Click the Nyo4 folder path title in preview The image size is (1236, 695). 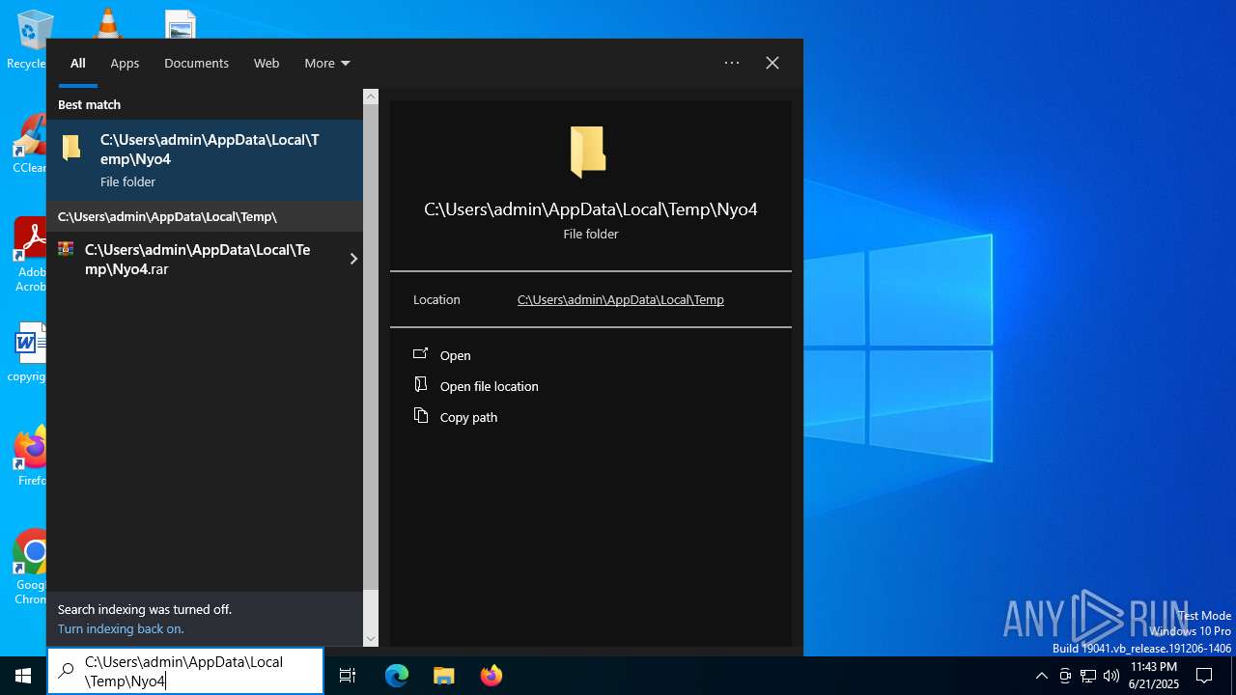coord(591,209)
